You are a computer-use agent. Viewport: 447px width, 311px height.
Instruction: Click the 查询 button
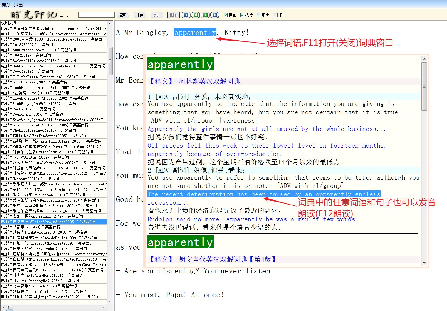pyautogui.click(x=123, y=15)
